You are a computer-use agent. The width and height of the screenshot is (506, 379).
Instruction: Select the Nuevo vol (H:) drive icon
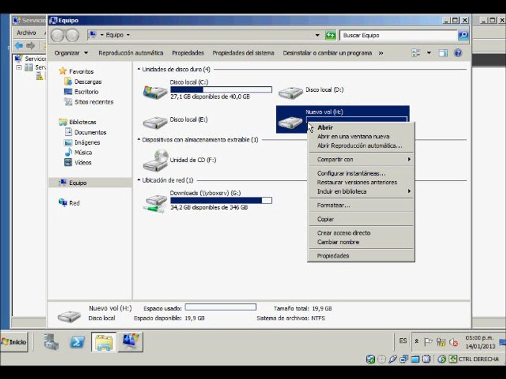tap(290, 123)
